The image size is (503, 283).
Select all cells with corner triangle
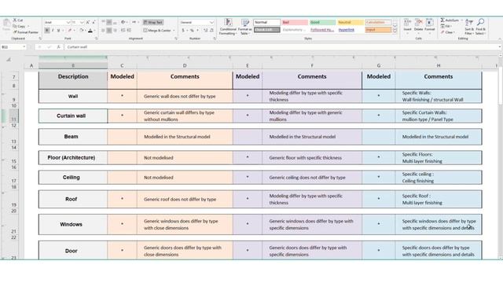9,60
